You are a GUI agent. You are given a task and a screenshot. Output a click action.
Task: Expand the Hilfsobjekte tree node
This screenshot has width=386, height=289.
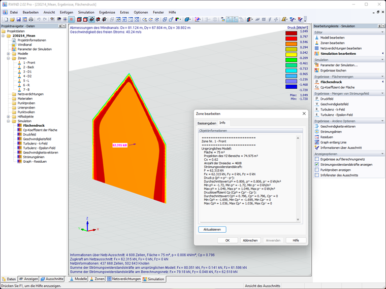pyautogui.click(x=8, y=117)
